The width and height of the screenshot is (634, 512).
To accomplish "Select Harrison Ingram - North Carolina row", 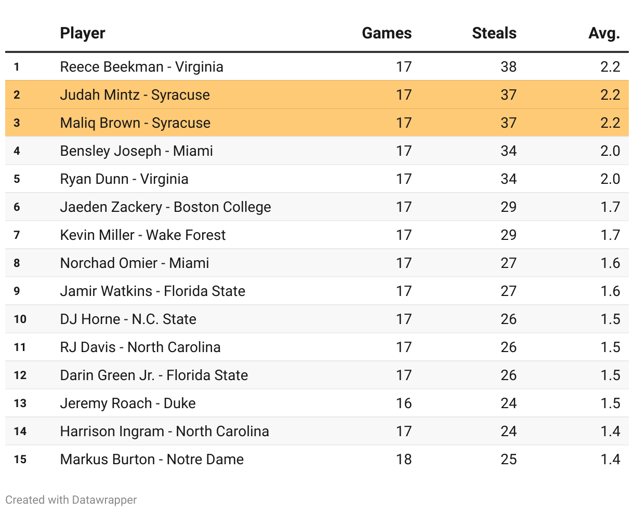I will click(165, 431).
